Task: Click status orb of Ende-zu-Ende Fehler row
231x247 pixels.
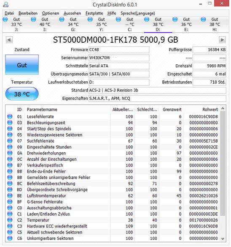Action: click(x=10, y=171)
